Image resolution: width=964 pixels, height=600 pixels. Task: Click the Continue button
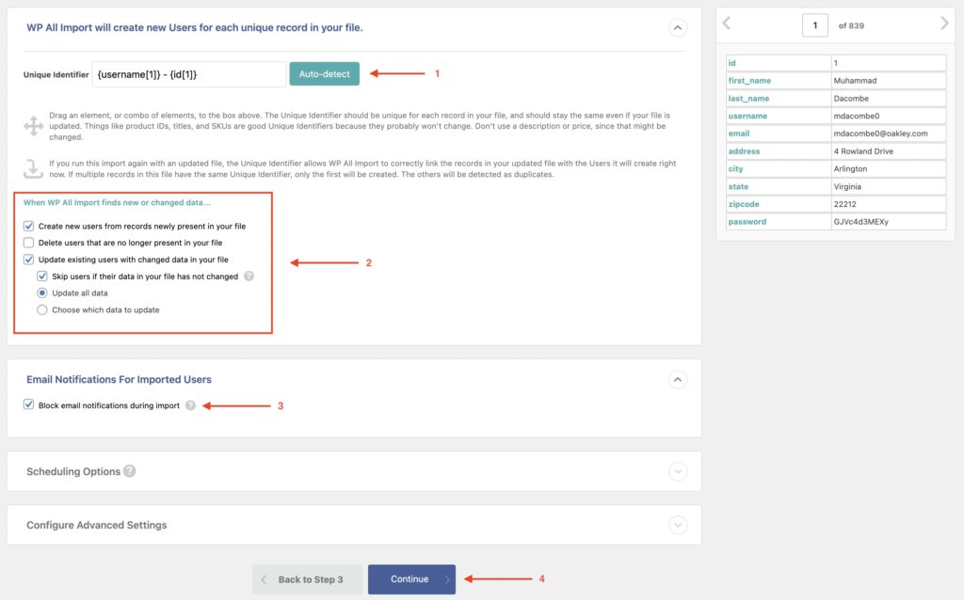(x=411, y=580)
